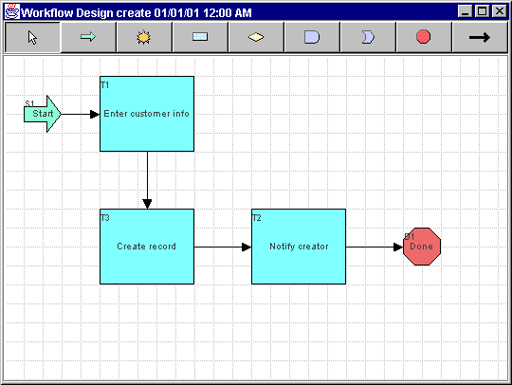Select the cyan rectangle task tool
Viewport: 512px width, 385px height.
(x=200, y=37)
